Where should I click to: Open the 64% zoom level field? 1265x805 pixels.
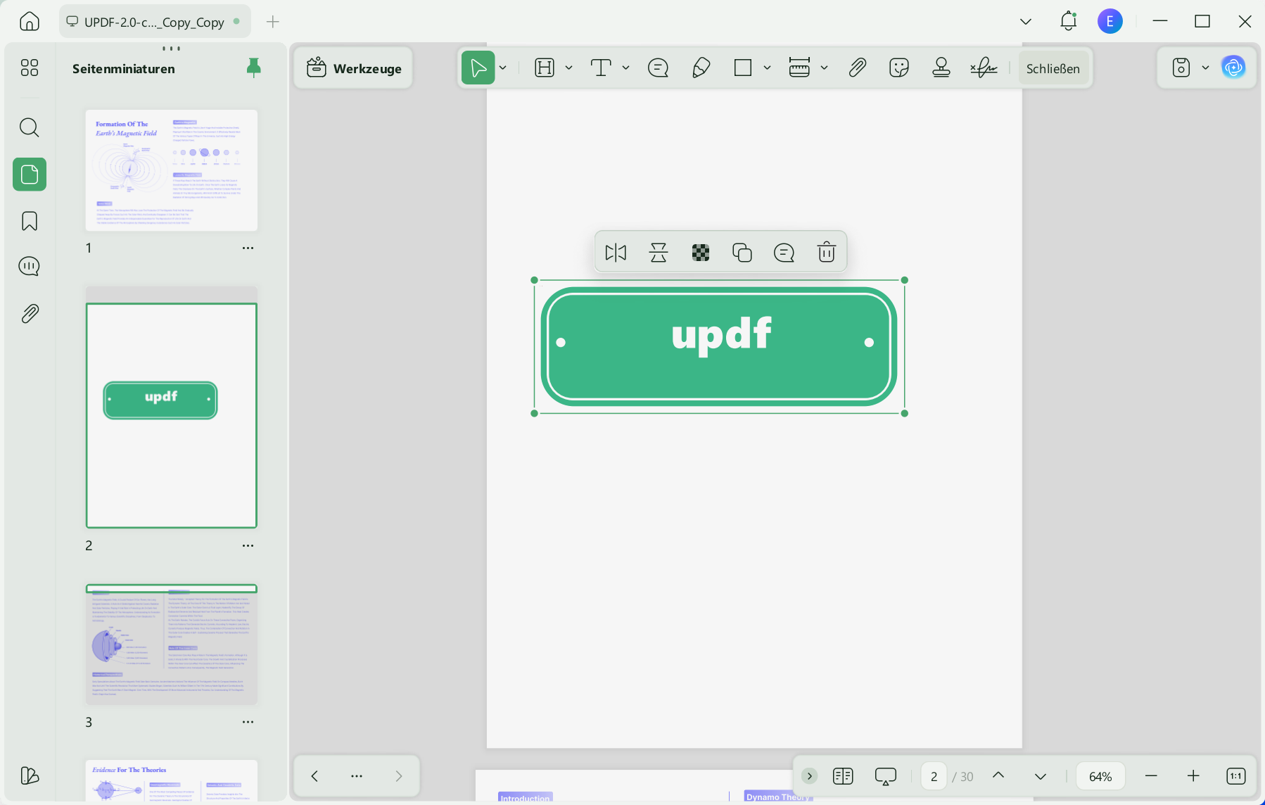[x=1100, y=776]
